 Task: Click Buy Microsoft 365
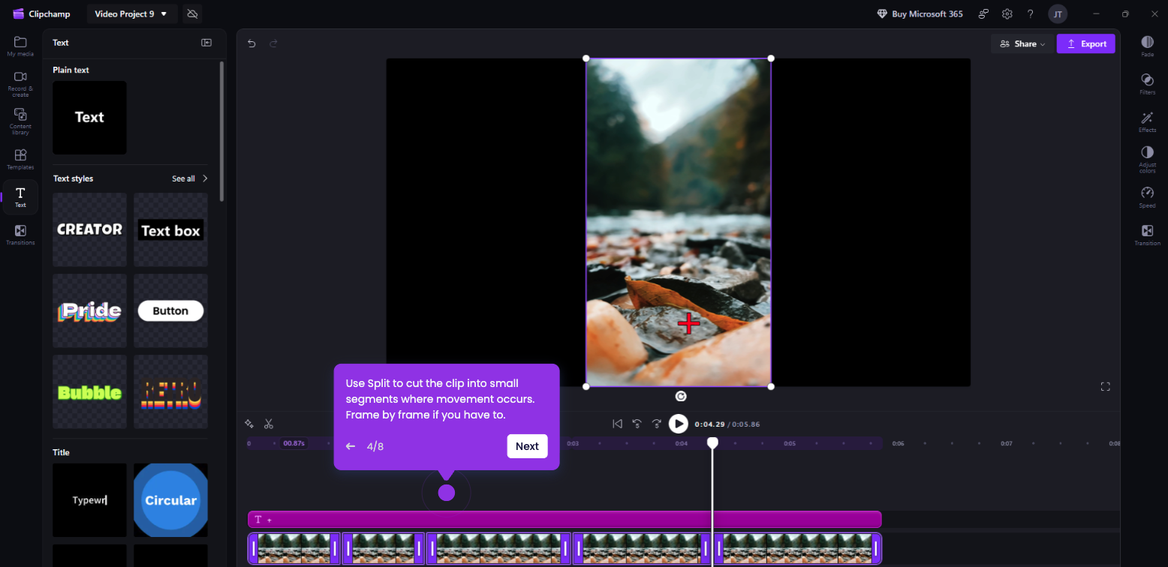[920, 13]
